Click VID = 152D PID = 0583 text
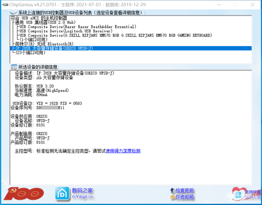 [x=59, y=103]
